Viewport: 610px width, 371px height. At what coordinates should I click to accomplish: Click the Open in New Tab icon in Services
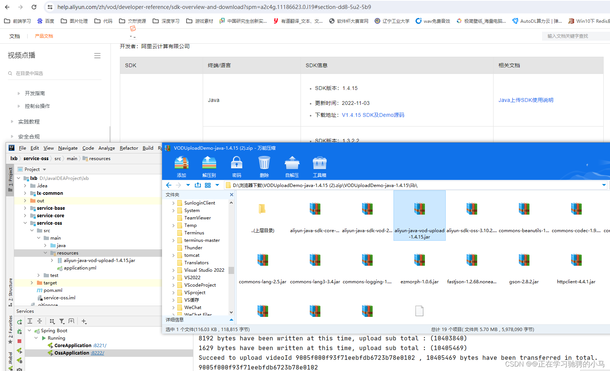click(71, 321)
